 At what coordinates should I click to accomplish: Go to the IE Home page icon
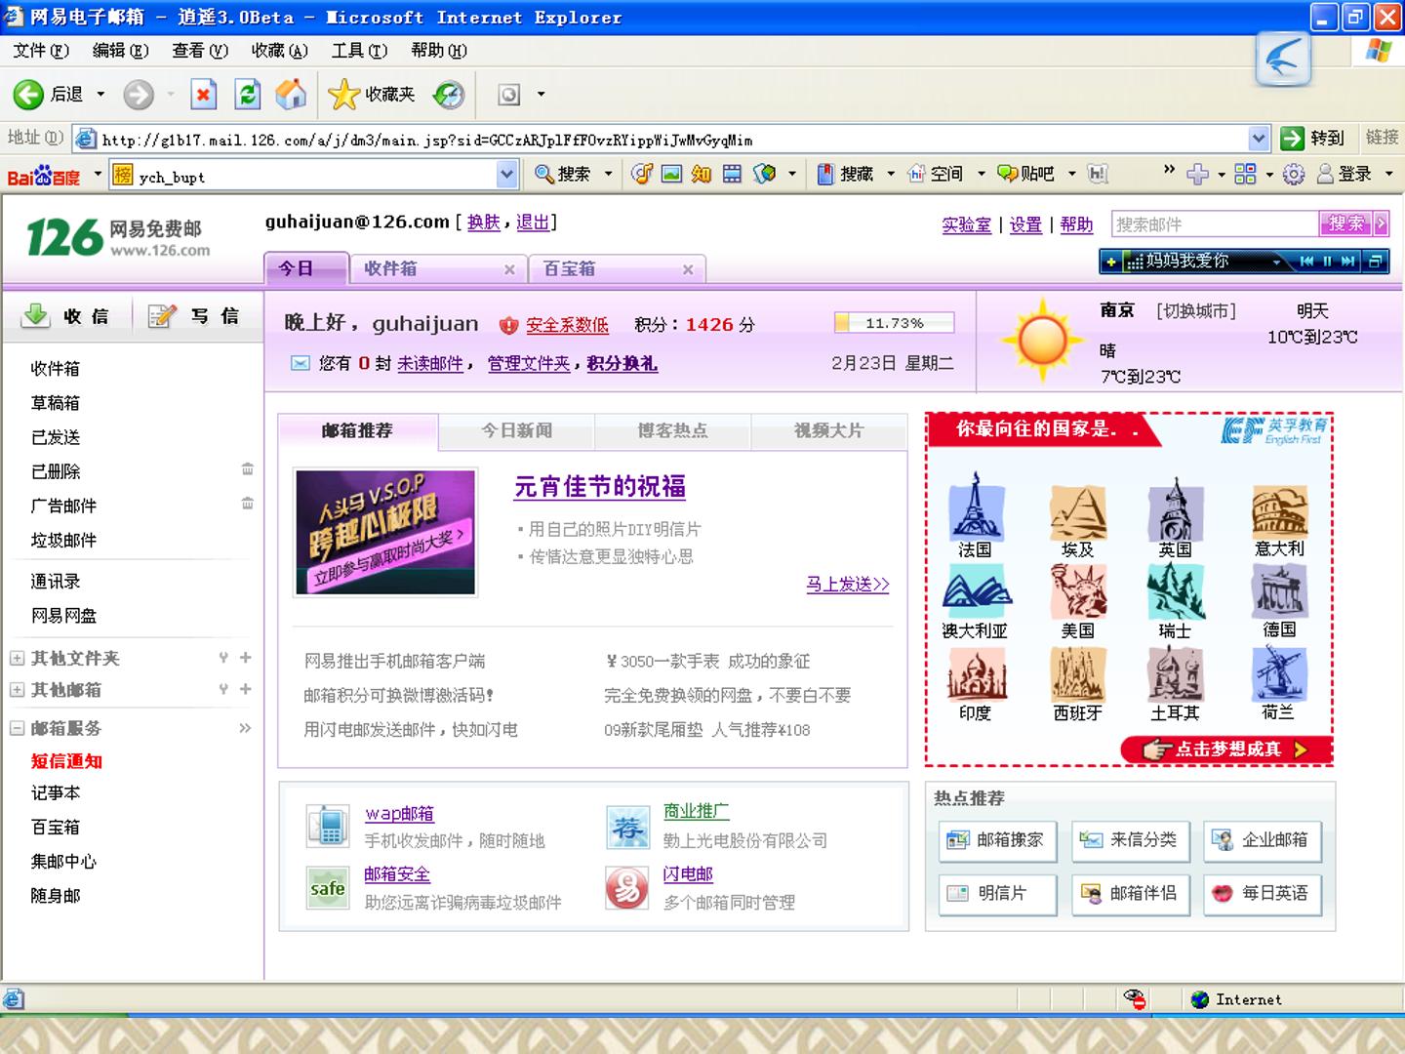click(291, 95)
